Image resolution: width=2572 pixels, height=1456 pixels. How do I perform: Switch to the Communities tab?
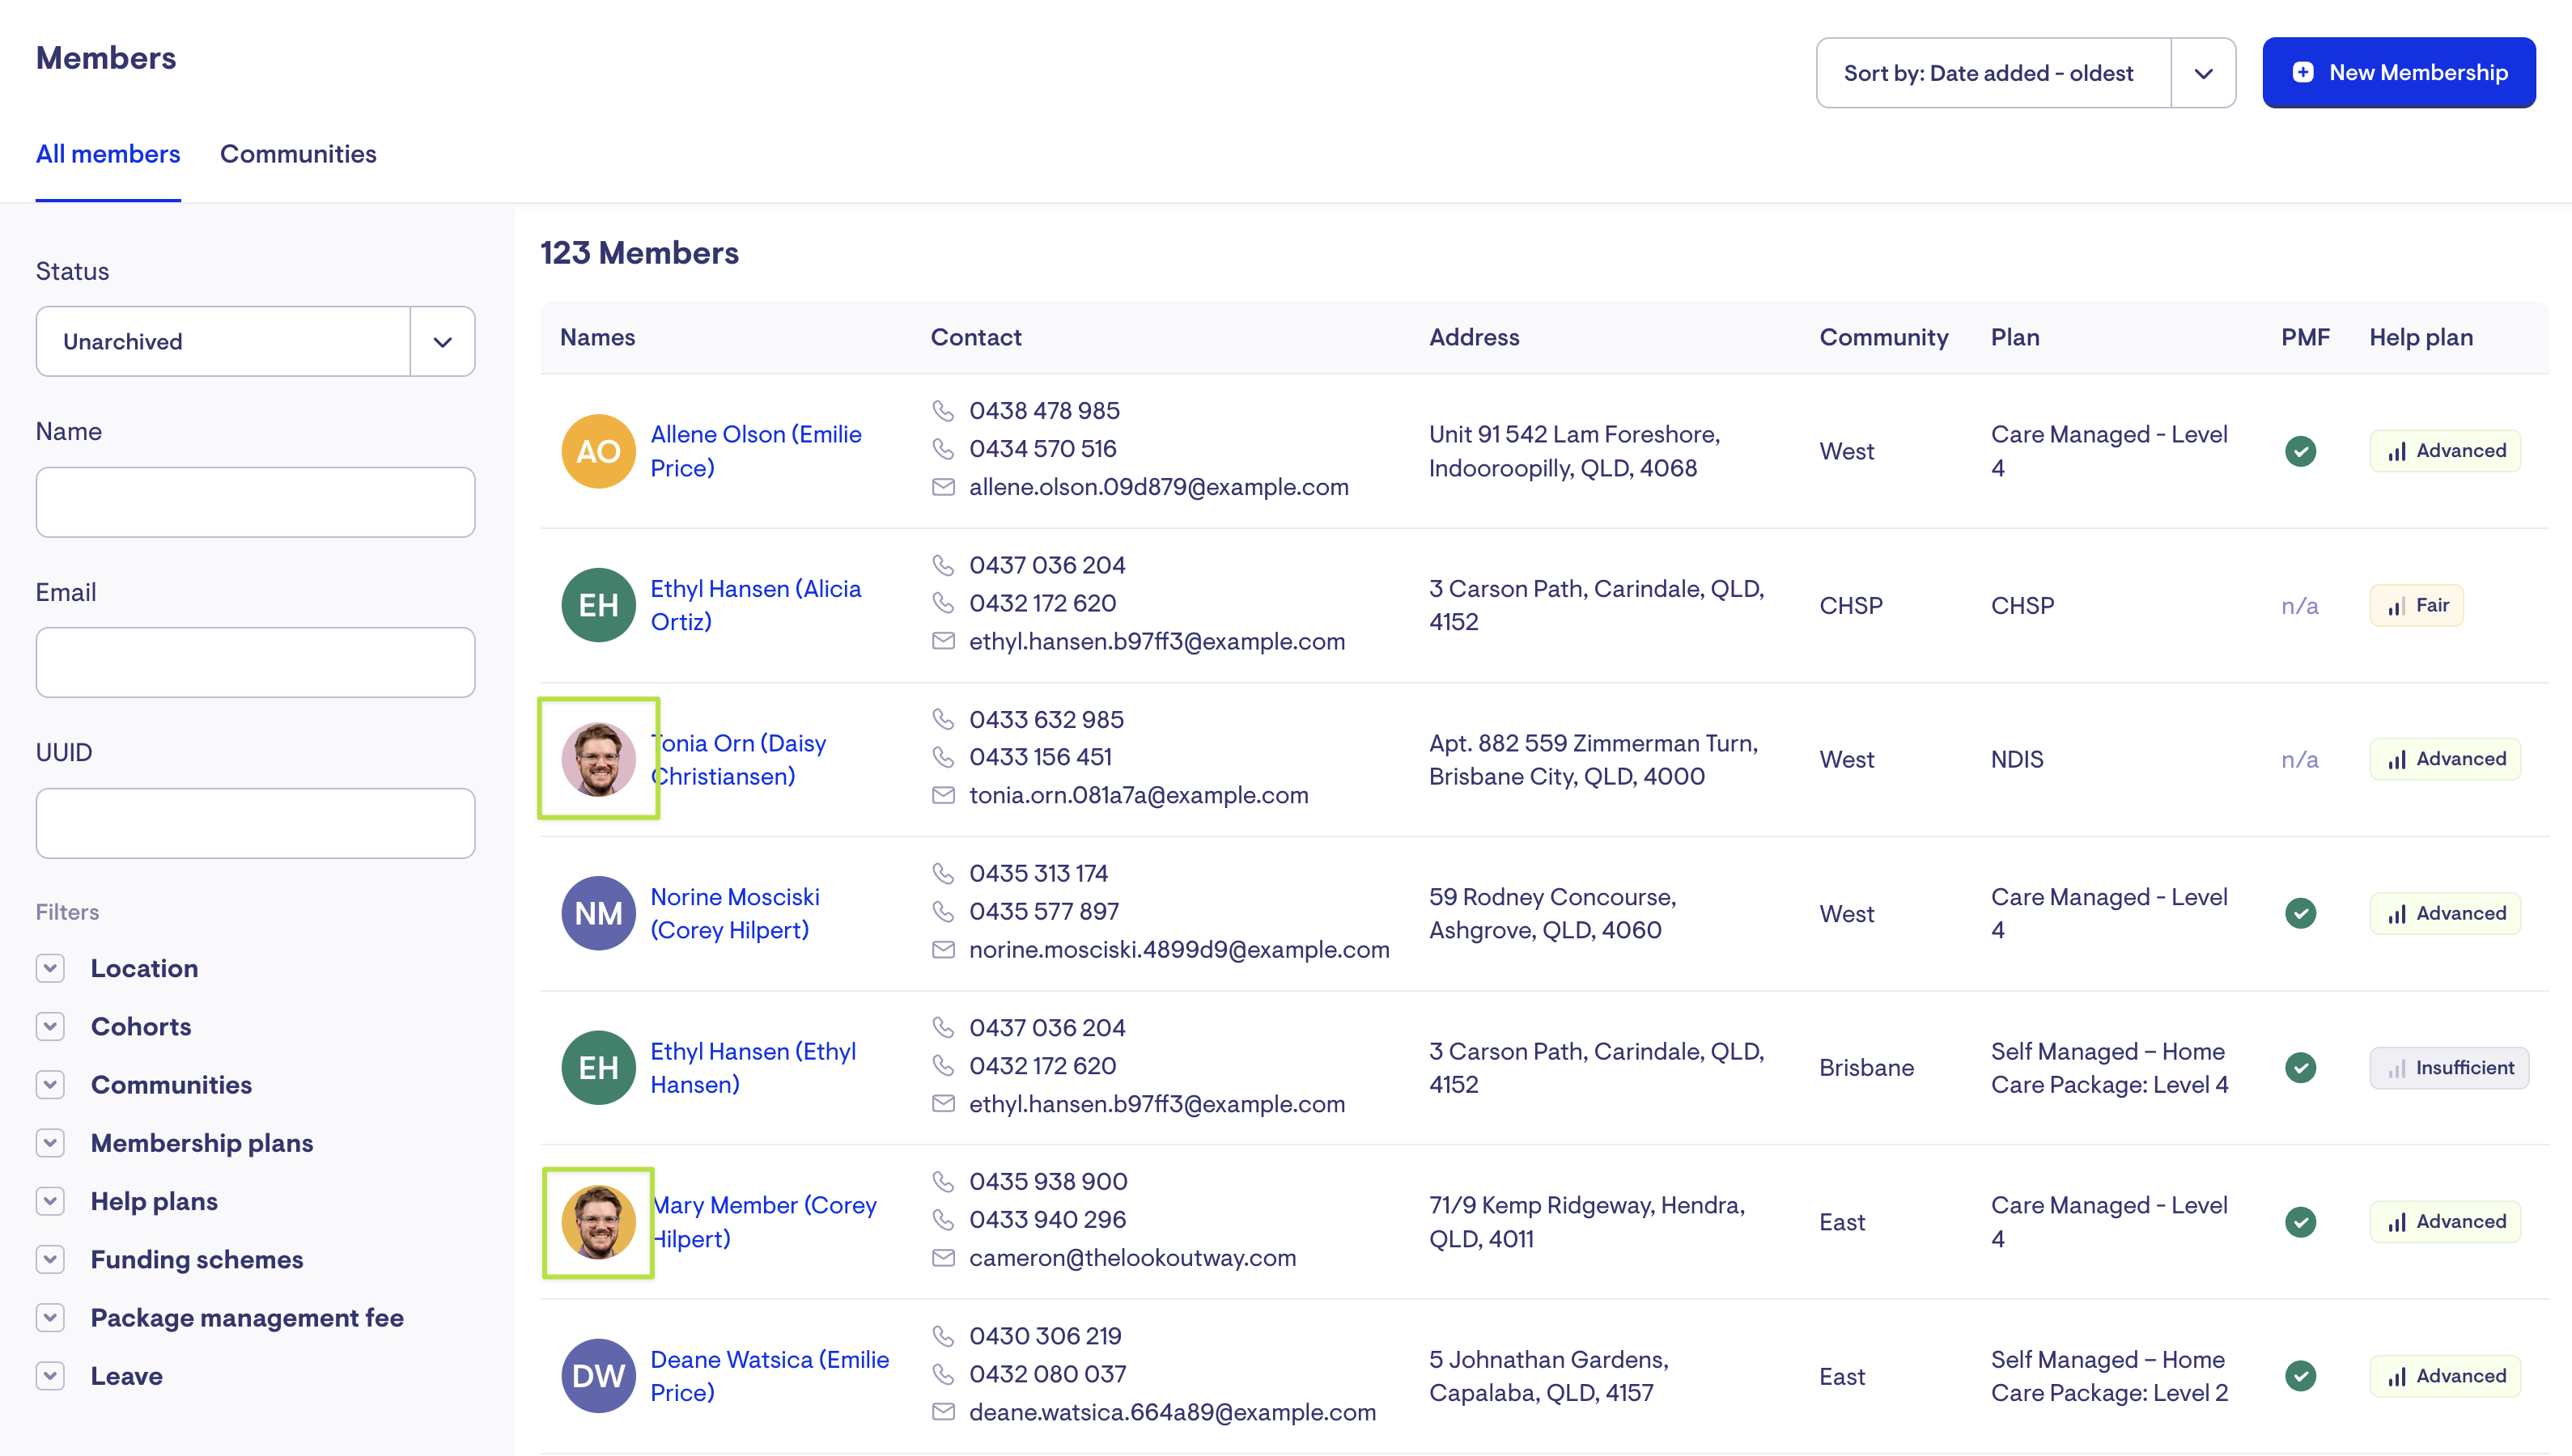(298, 154)
